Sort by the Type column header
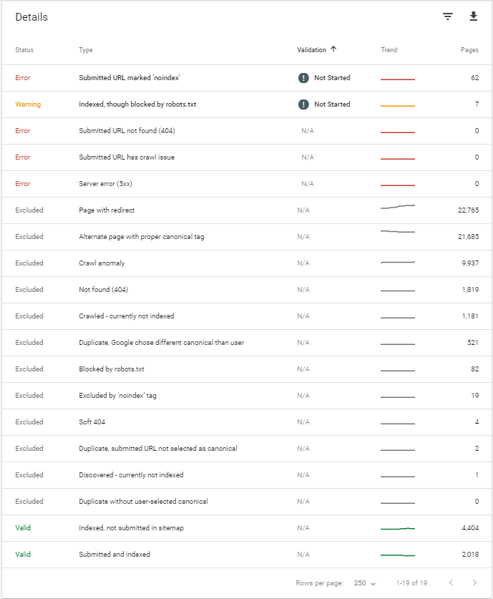Image resolution: width=493 pixels, height=599 pixels. coord(86,50)
